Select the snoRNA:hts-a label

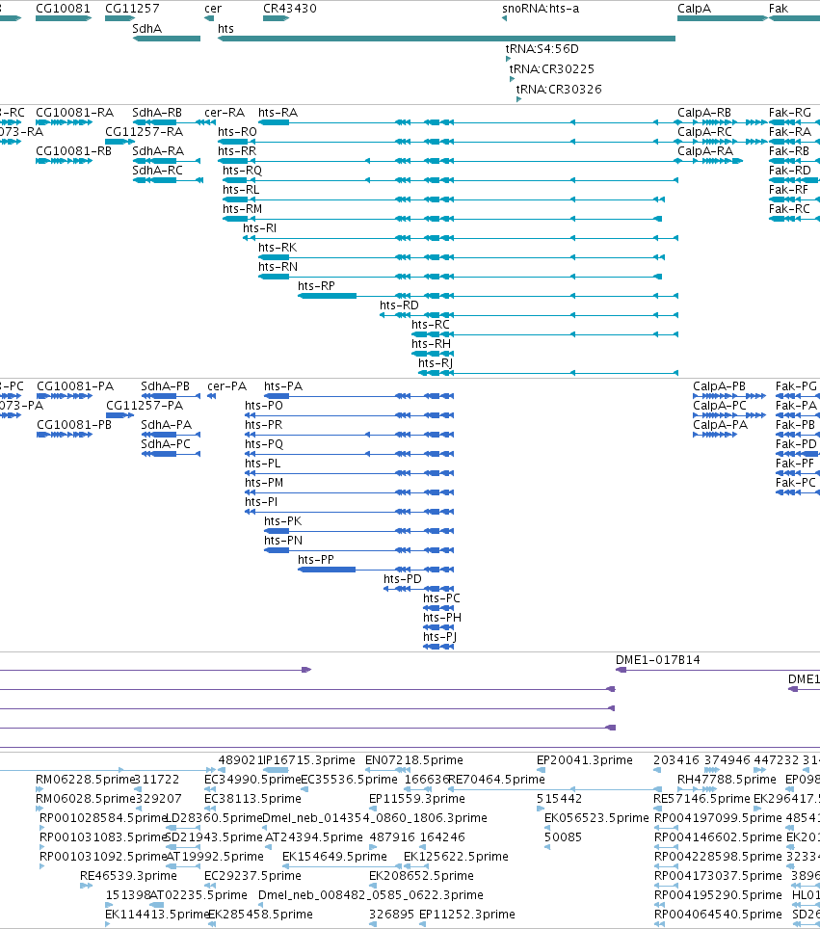[541, 9]
